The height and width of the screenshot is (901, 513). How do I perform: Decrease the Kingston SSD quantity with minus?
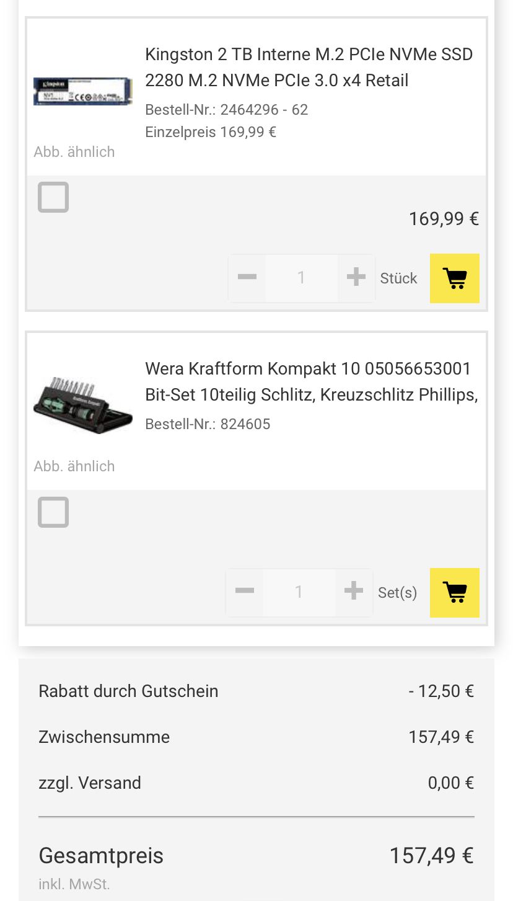[247, 277]
